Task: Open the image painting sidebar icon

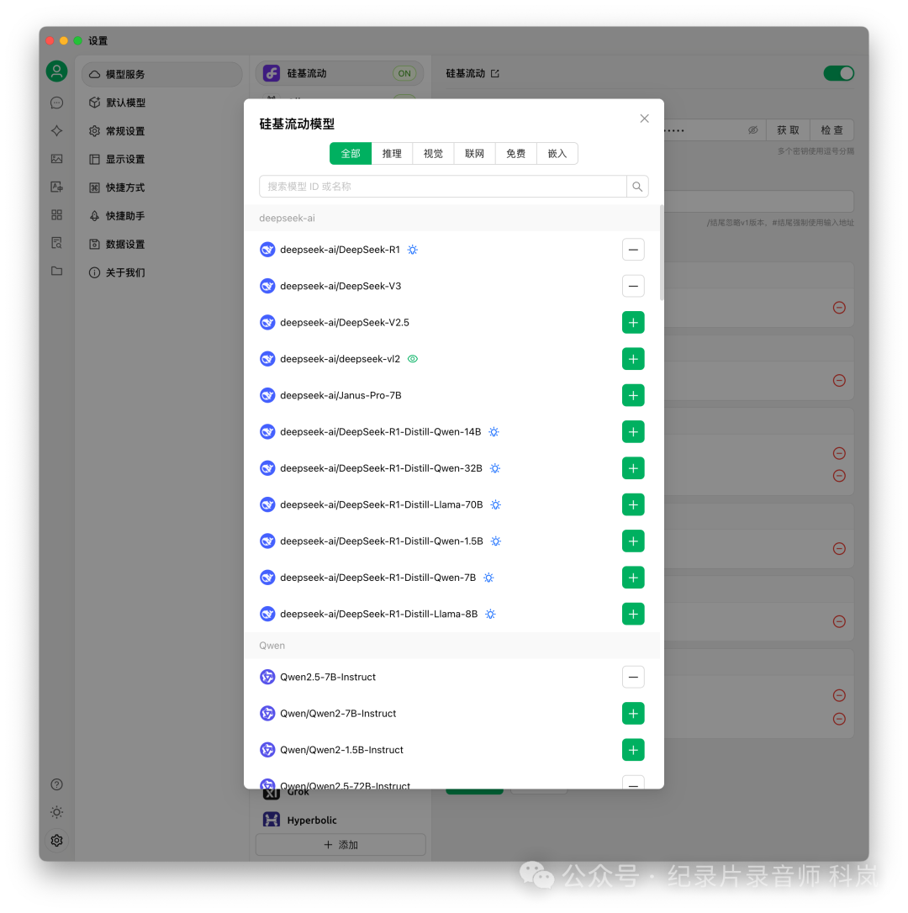Action: [x=56, y=159]
